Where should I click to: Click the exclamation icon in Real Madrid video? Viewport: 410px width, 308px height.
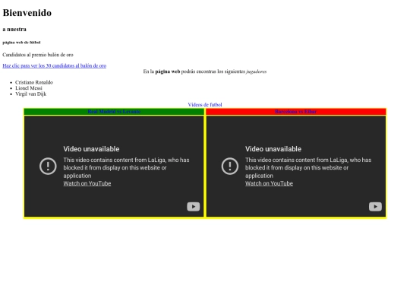(x=48, y=166)
